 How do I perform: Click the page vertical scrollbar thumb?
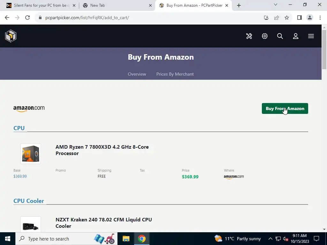click(324, 49)
